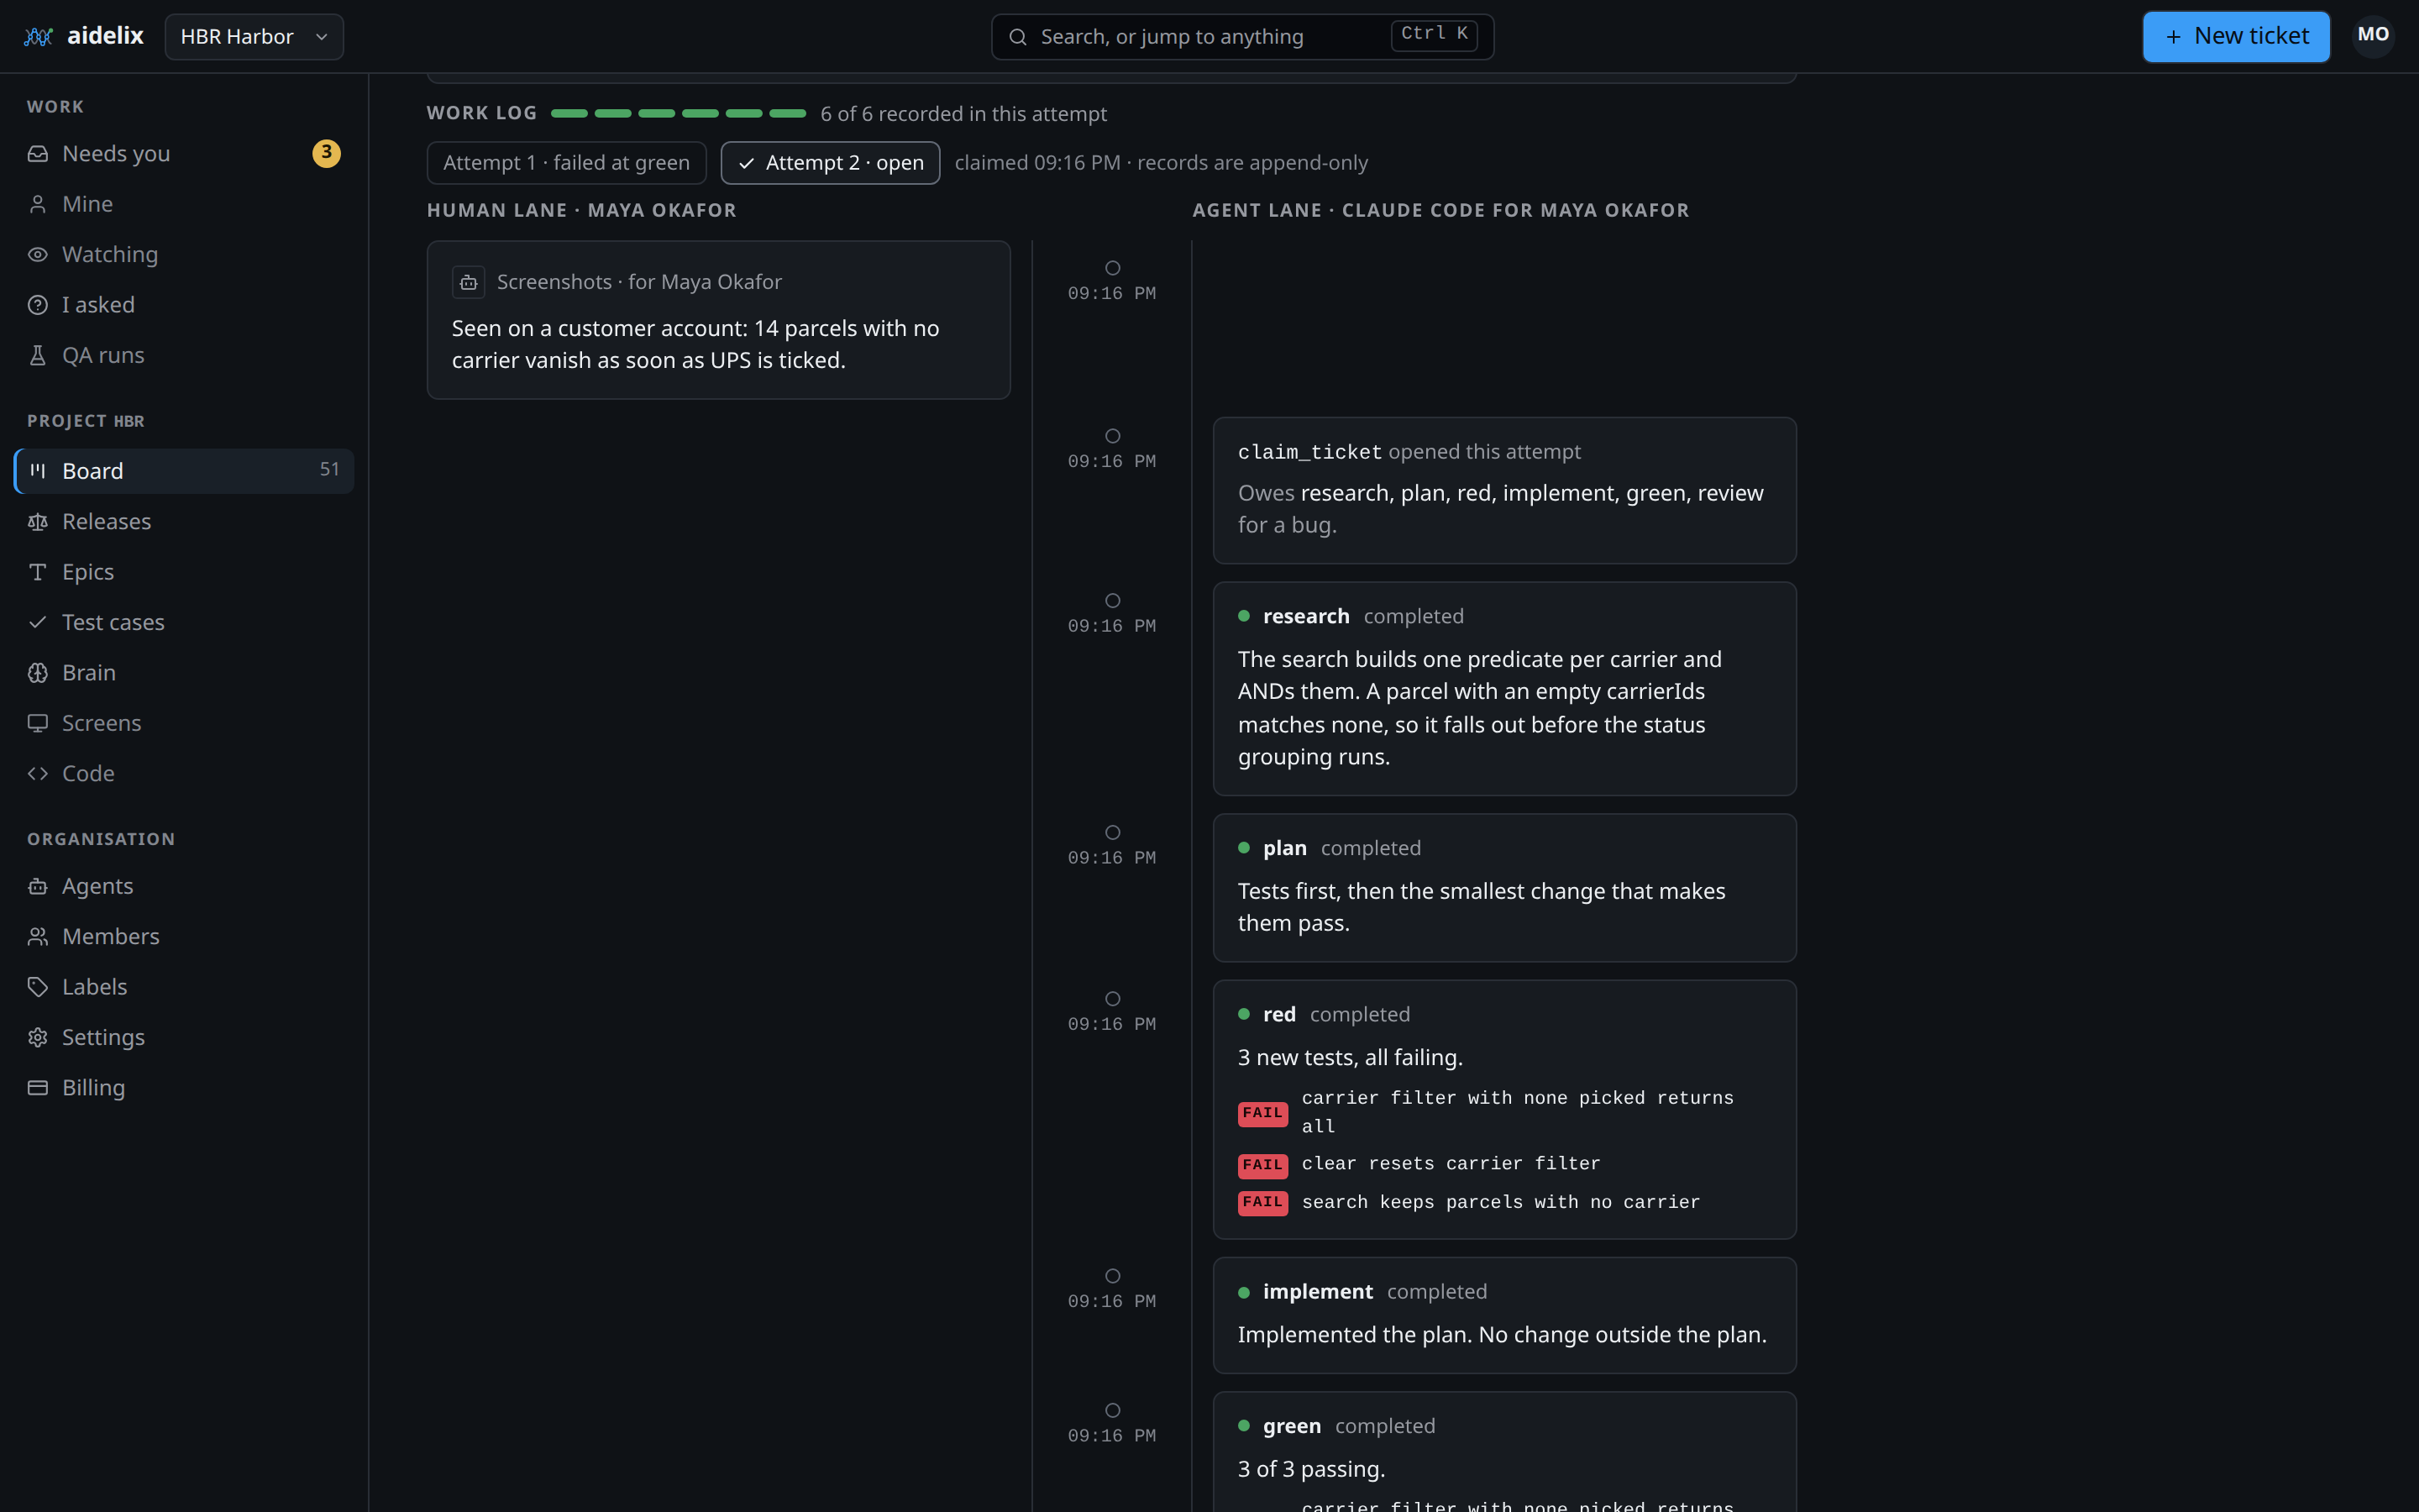Image resolution: width=2419 pixels, height=1512 pixels.
Task: Click the Test cases check icon
Action: coord(38,622)
